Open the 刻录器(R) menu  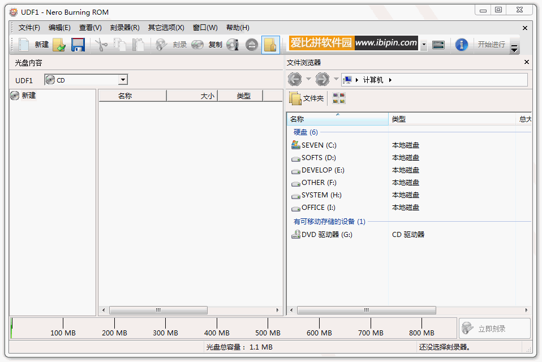tap(125, 28)
